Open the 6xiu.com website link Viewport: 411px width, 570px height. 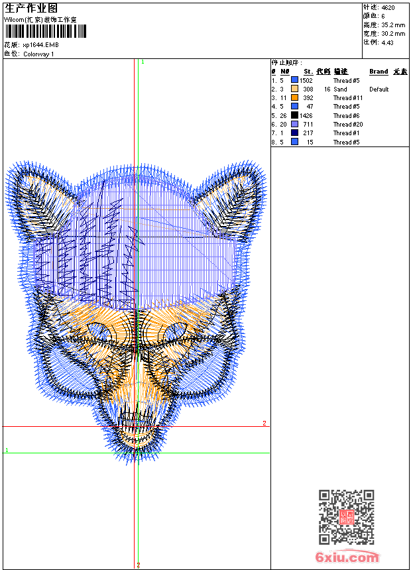(x=347, y=557)
